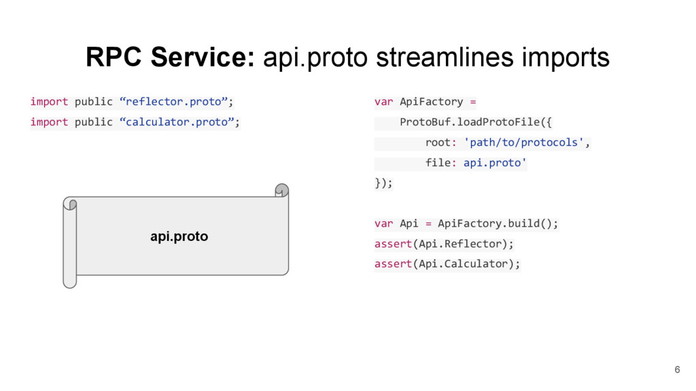Screen dimensions: 696x391
Task: Click the second var keyword
Action: tap(383, 223)
